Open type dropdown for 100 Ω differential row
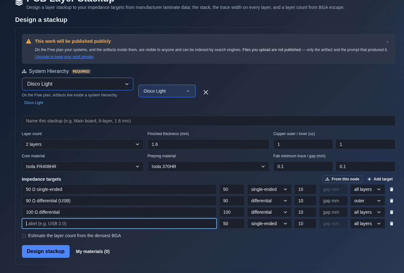The image size is (404, 273). pyautogui.click(x=269, y=212)
